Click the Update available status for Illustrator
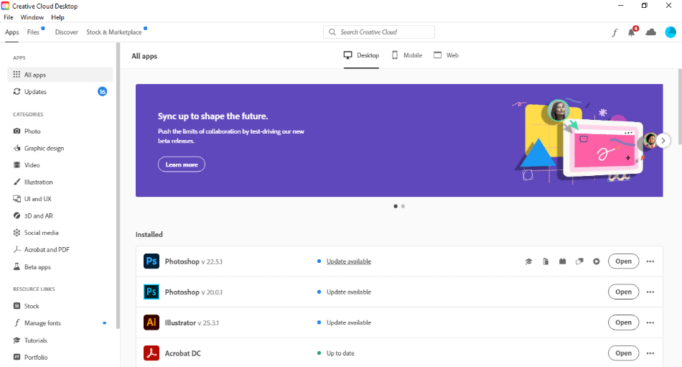Screen dimensions: 682x367 [349, 322]
